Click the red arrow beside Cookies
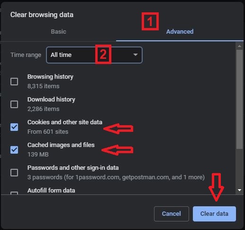The height and width of the screenshot is (230, 245). [x=118, y=129]
